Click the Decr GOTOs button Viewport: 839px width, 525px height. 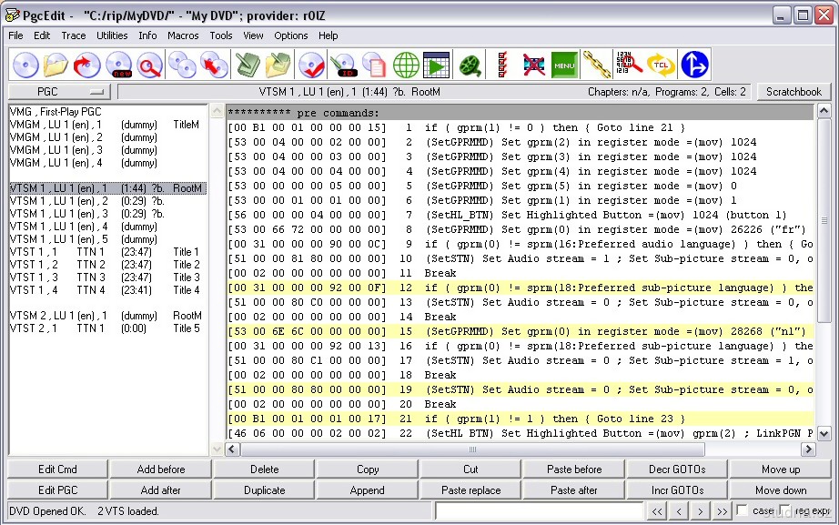pos(677,469)
